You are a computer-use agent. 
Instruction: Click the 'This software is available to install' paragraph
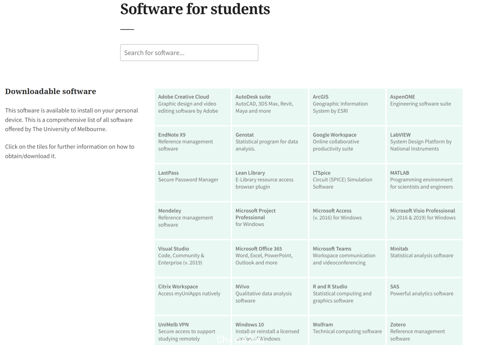[71, 120]
